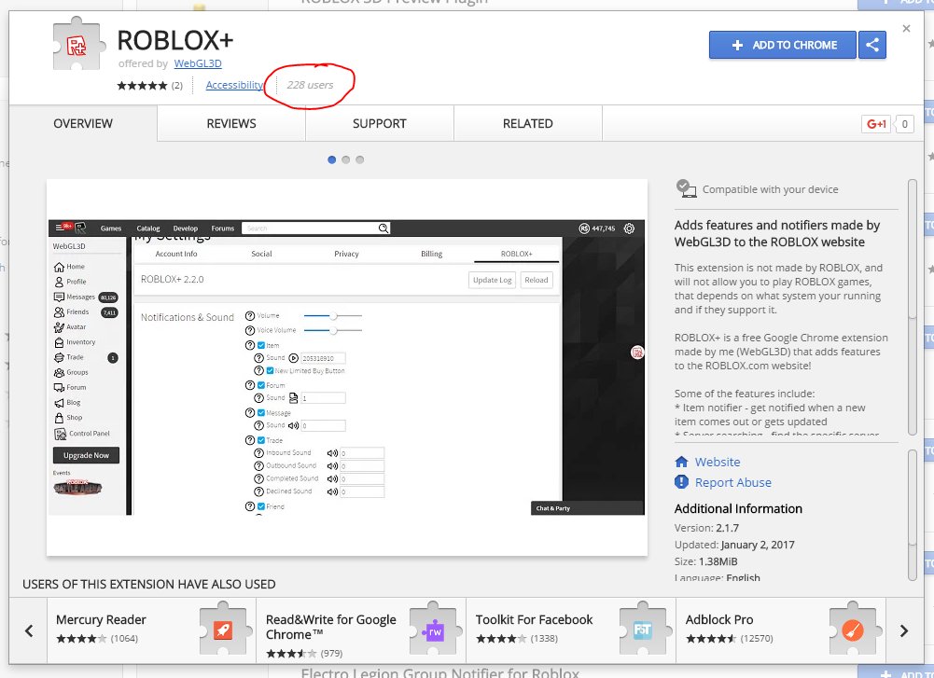The width and height of the screenshot is (934, 678).
Task: Select the second screenshot carousel dot
Action: coord(345,159)
